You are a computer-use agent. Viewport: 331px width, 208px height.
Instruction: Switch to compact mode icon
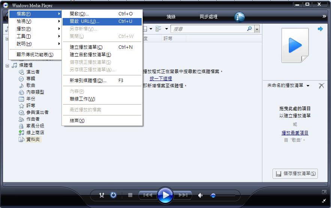tap(324, 201)
